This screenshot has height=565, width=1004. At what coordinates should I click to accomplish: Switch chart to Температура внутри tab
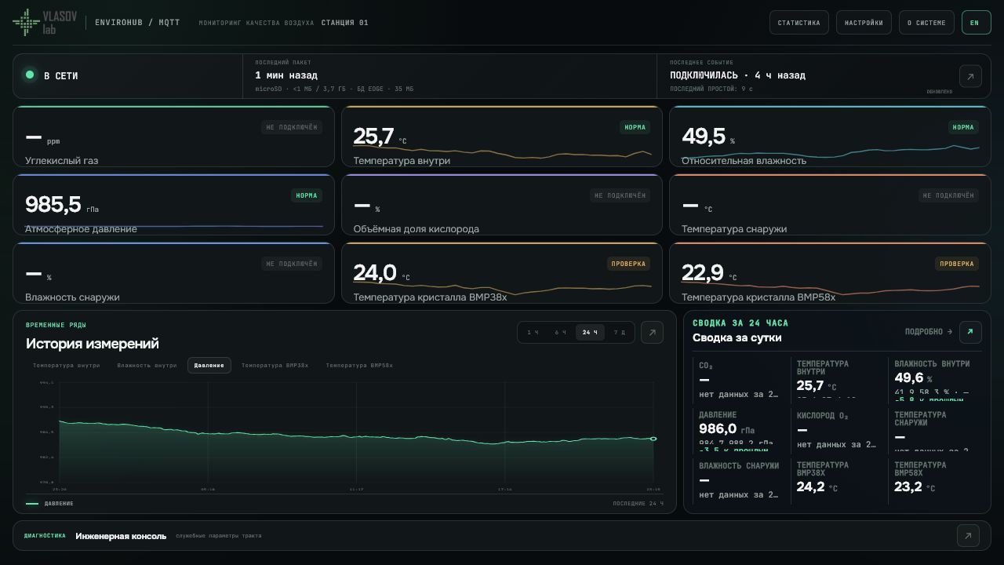click(66, 366)
